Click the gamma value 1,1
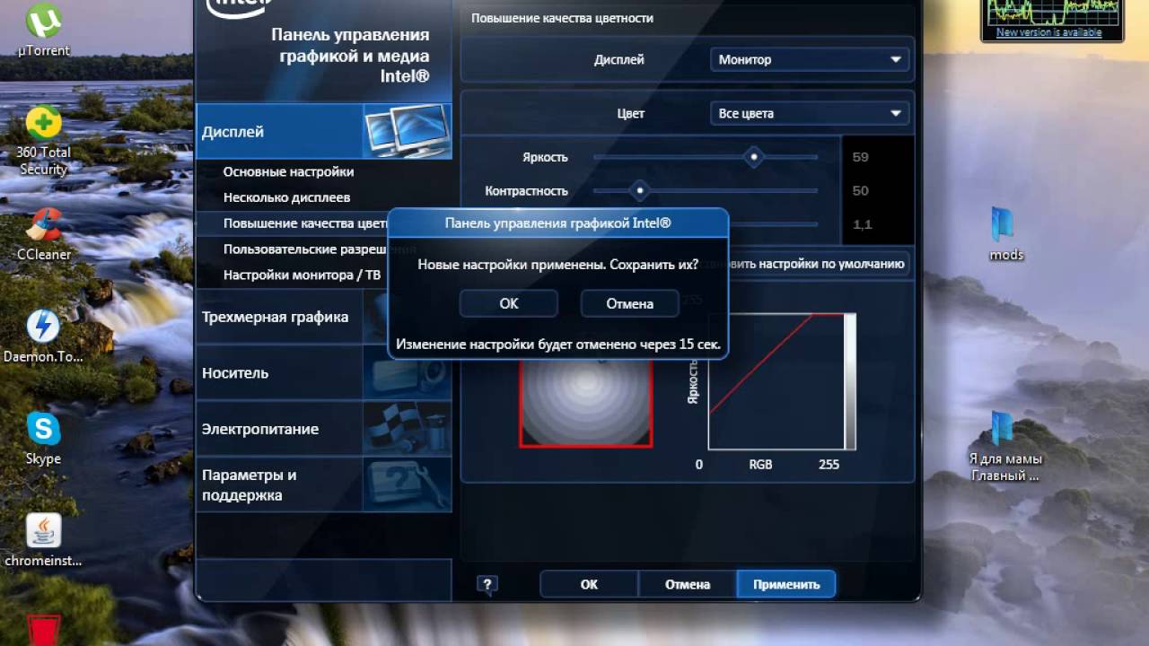This screenshot has width=1149, height=646. pyautogui.click(x=863, y=224)
